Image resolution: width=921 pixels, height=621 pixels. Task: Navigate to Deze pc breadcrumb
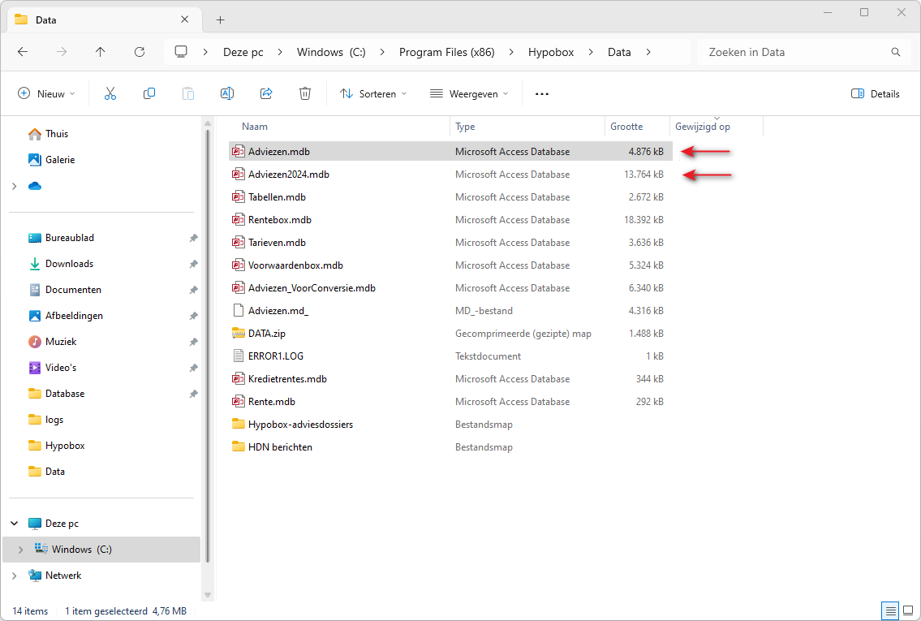[243, 52]
